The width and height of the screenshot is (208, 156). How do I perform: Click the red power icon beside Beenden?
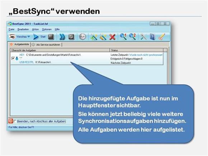(11, 121)
